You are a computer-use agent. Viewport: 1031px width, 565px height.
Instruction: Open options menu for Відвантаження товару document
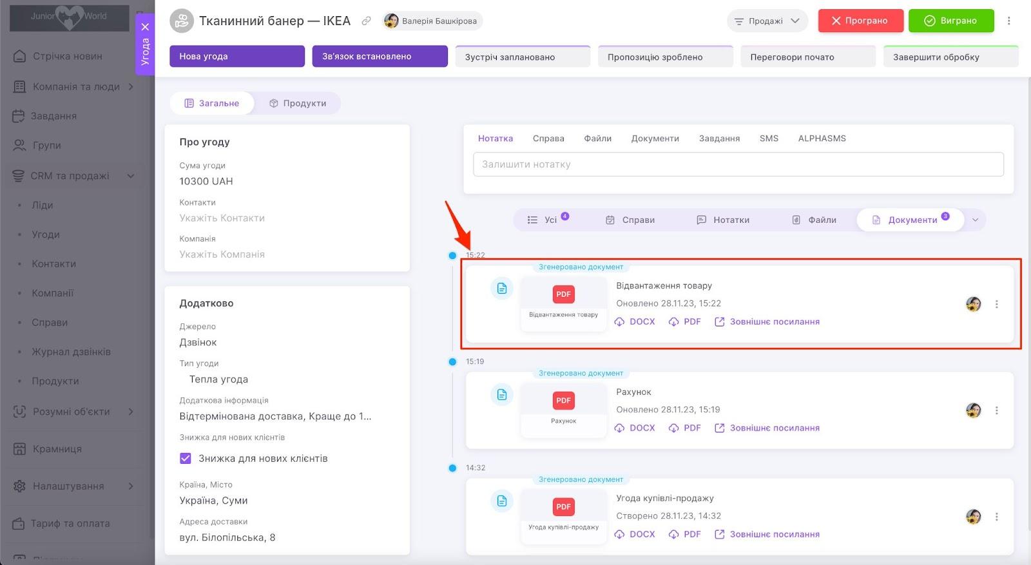click(996, 304)
